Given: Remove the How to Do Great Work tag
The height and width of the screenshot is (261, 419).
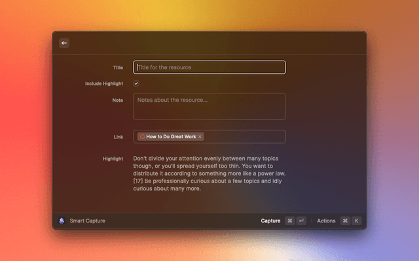Looking at the screenshot, I should (x=200, y=136).
